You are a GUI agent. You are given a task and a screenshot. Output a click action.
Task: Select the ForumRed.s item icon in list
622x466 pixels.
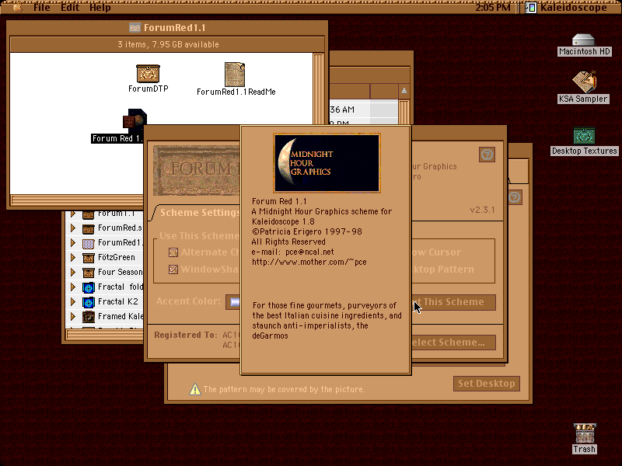88,228
